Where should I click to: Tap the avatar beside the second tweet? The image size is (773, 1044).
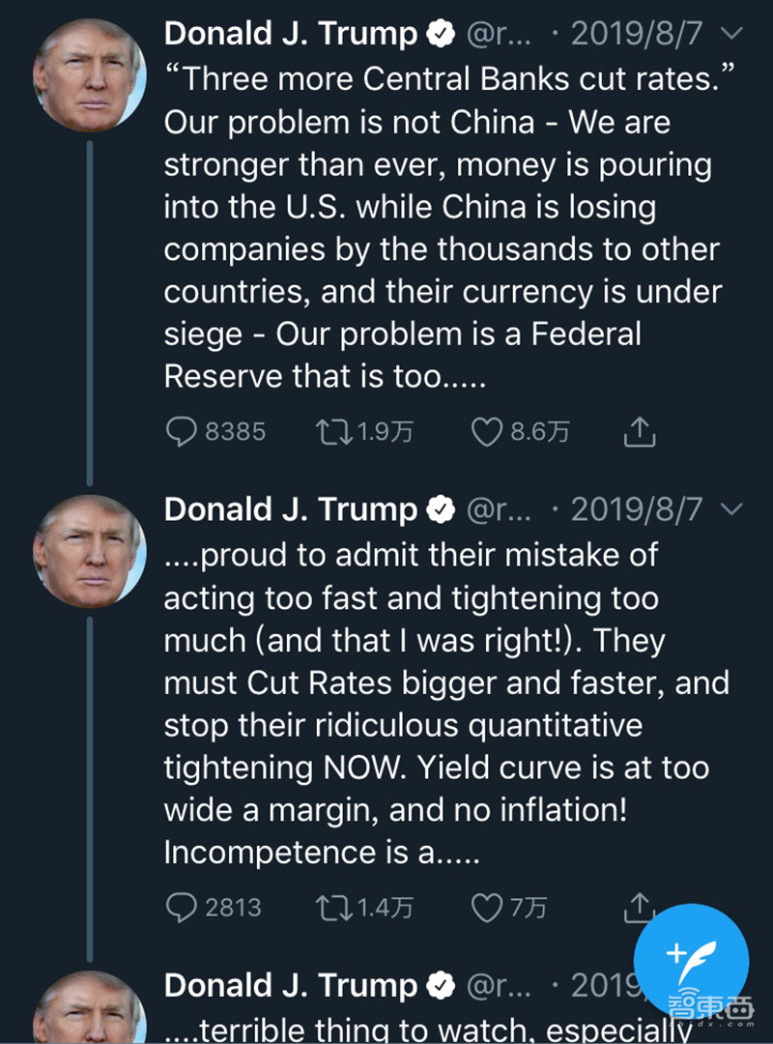pyautogui.click(x=89, y=551)
